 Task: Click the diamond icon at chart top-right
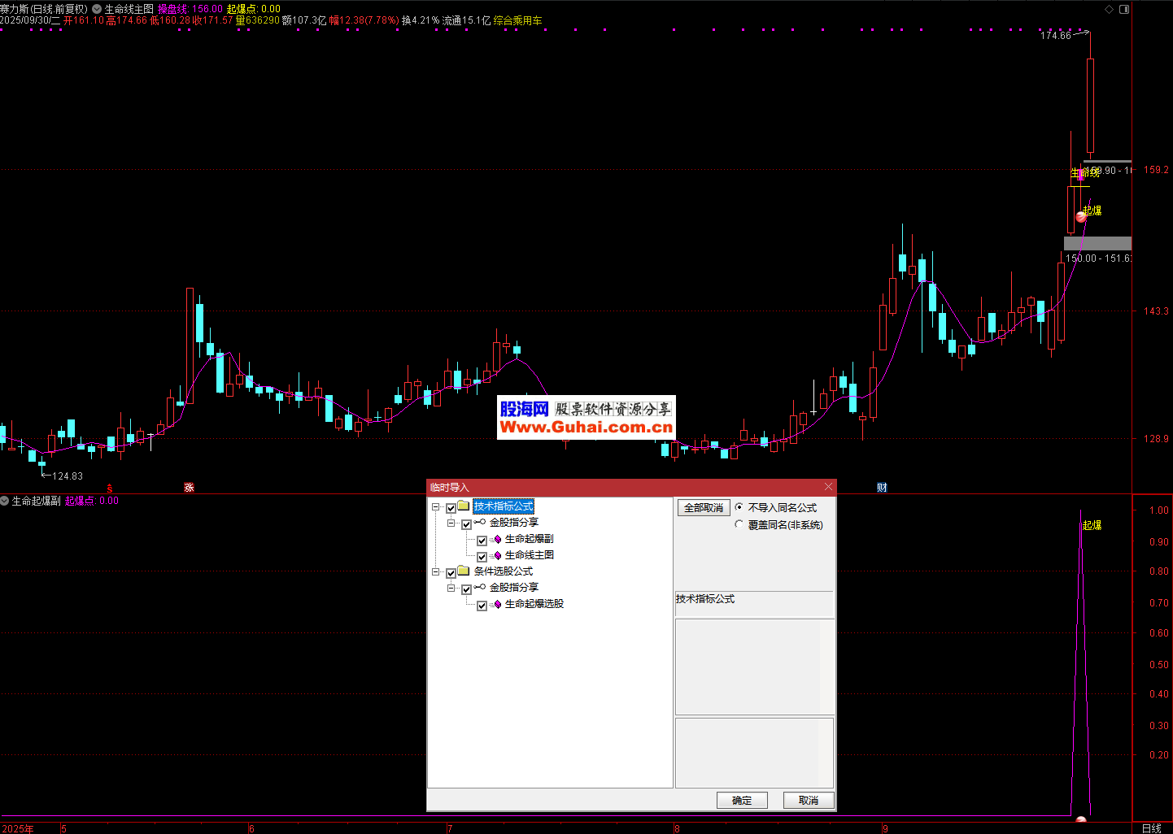pyautogui.click(x=1109, y=9)
